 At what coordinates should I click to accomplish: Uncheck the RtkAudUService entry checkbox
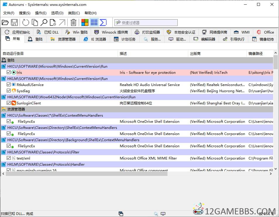click(8, 85)
